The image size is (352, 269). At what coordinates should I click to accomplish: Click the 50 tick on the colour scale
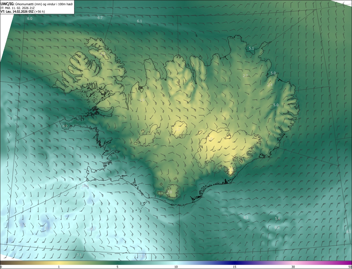coord(350,267)
